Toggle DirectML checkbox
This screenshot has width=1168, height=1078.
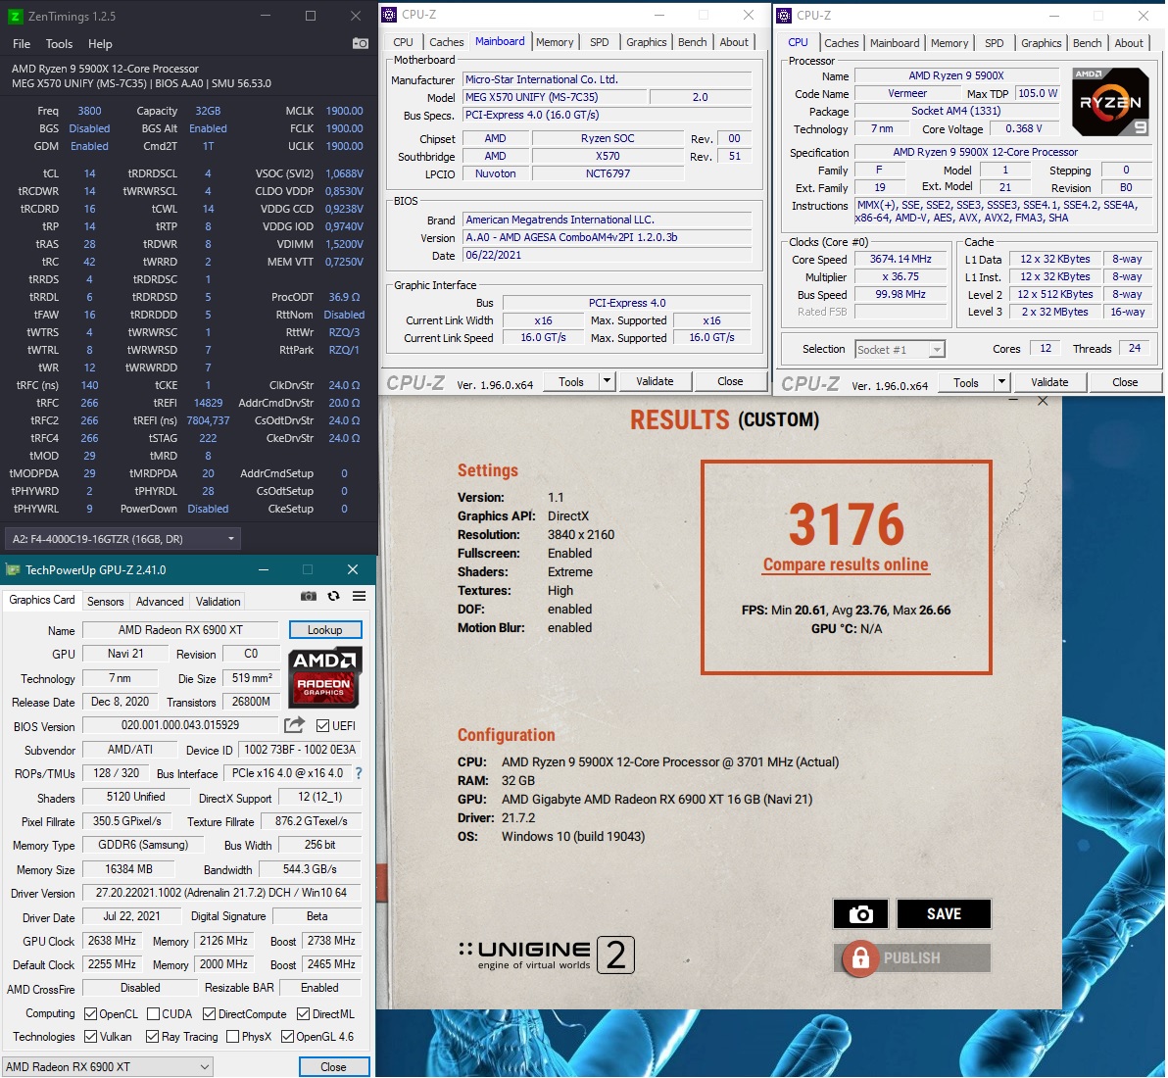[x=303, y=1014]
